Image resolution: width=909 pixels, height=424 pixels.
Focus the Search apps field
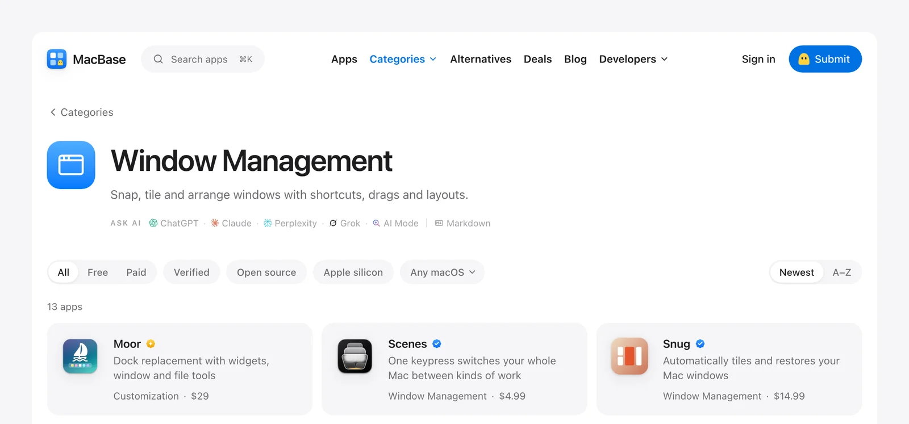tap(203, 59)
